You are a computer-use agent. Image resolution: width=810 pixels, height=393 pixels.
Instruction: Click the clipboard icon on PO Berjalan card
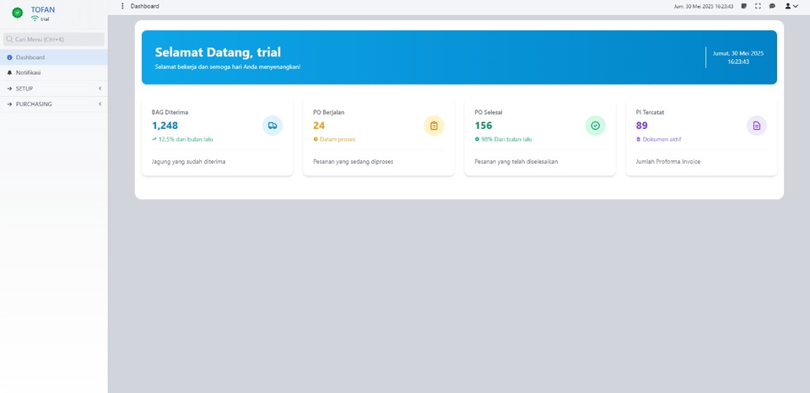[434, 126]
